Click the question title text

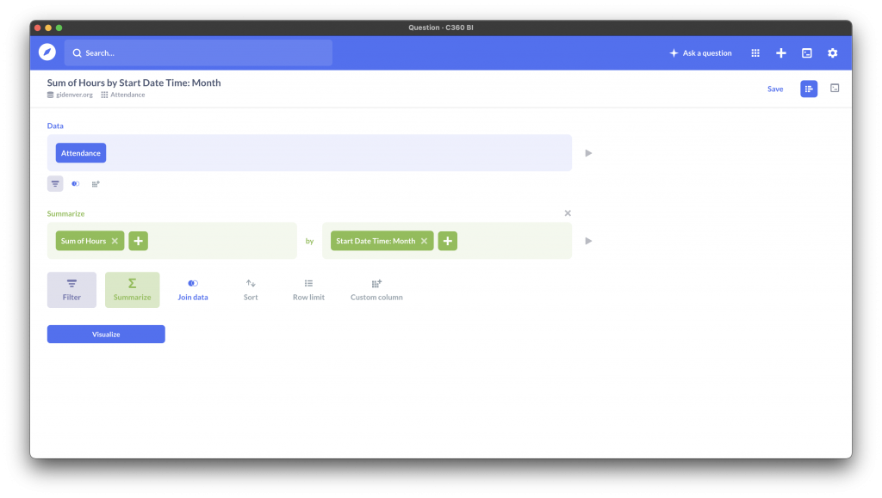coord(134,83)
